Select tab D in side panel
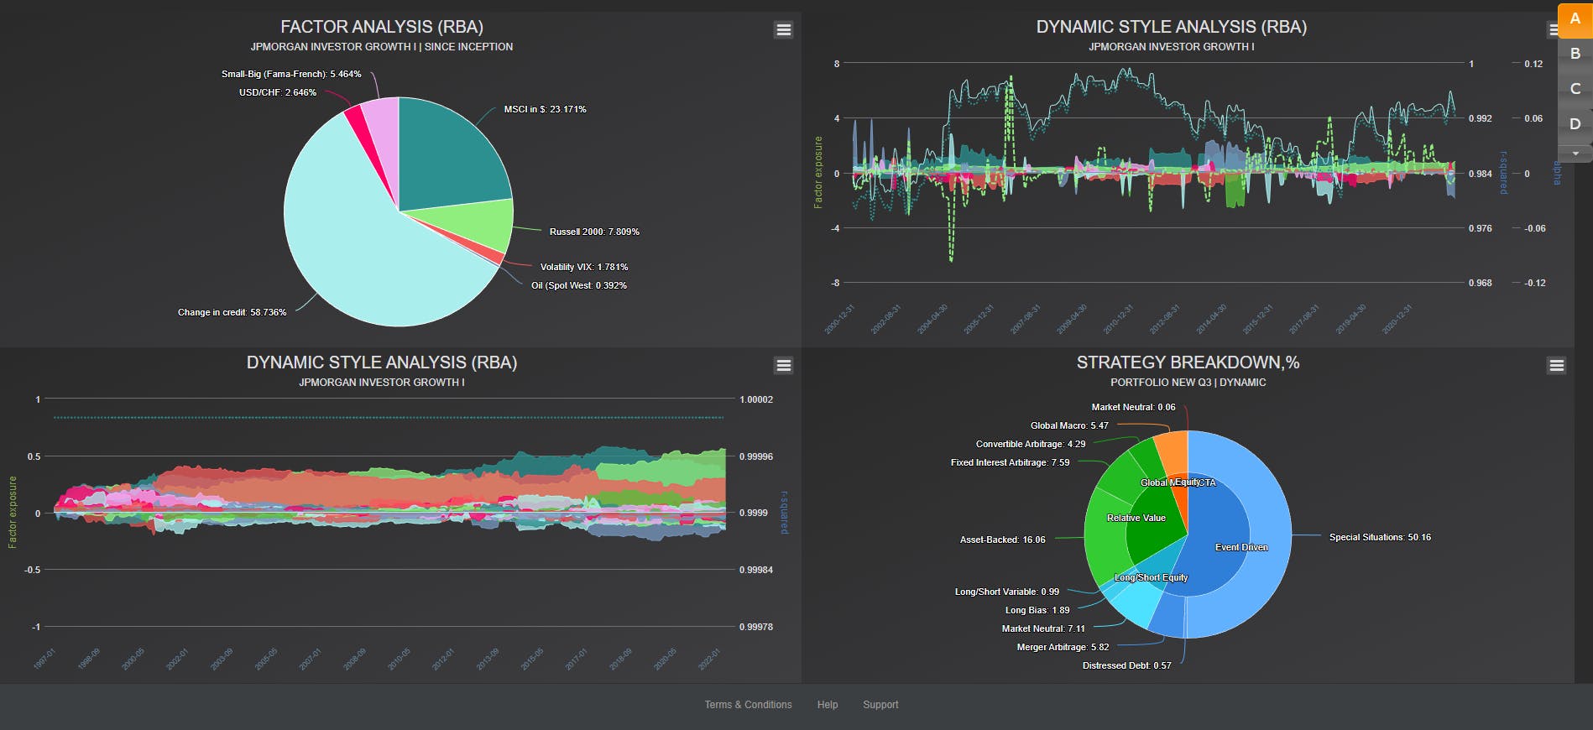Image resolution: width=1593 pixels, height=730 pixels. (x=1575, y=124)
